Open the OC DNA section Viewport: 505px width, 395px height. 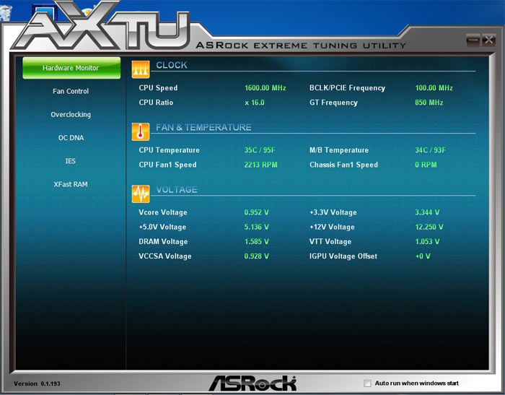[x=71, y=137]
